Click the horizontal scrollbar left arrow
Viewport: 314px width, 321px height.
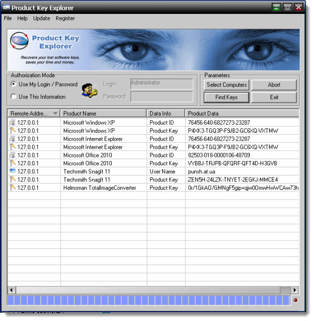[11, 290]
